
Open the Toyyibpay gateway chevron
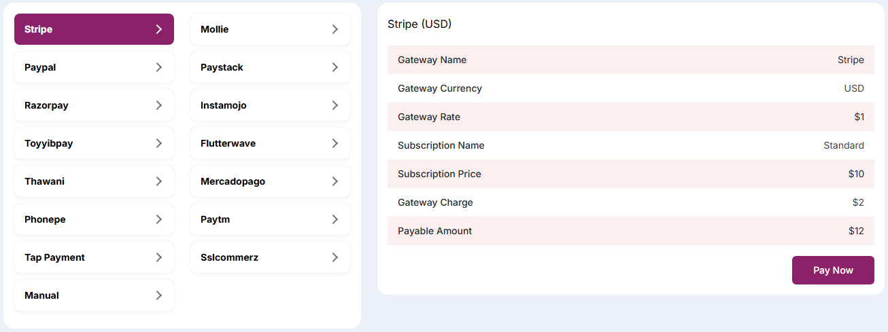[158, 143]
